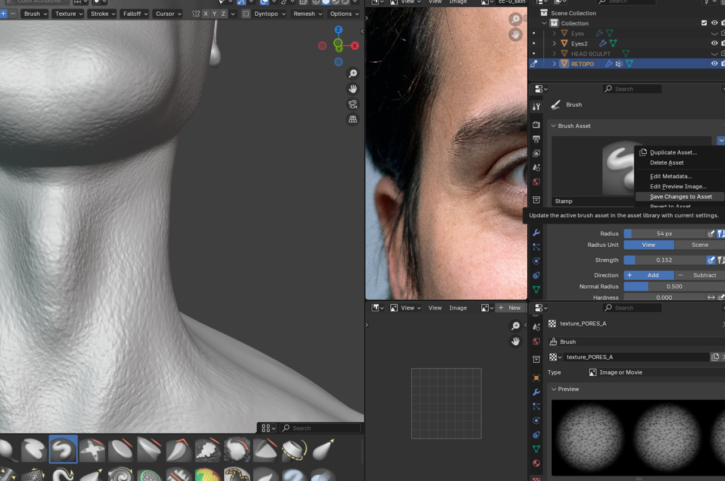Viewport: 725px width, 481px height.
Task: Open the Stroke dropdown in sculpt header
Action: (103, 14)
